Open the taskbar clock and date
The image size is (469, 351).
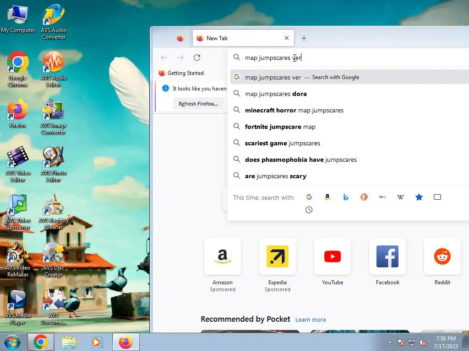pyautogui.click(x=446, y=342)
